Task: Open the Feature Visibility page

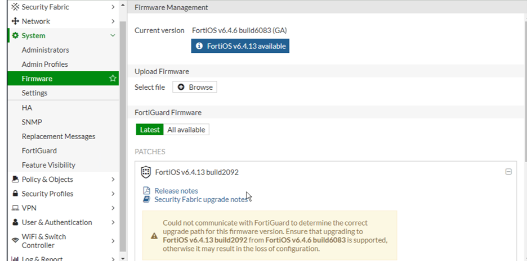Action: tap(48, 165)
